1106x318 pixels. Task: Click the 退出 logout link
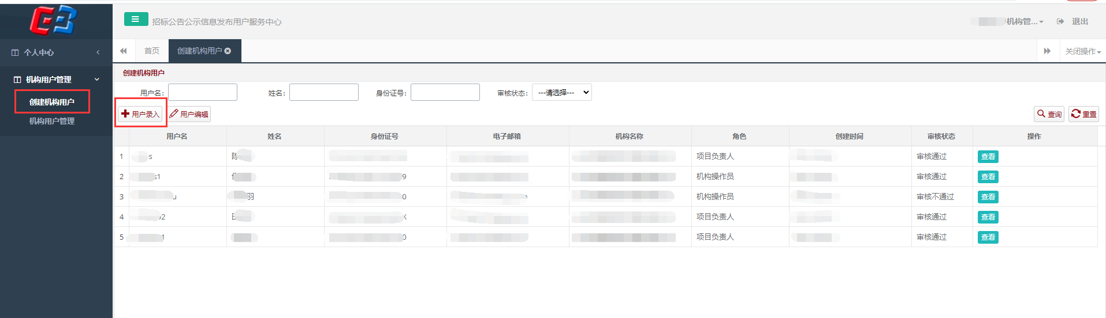click(1080, 21)
